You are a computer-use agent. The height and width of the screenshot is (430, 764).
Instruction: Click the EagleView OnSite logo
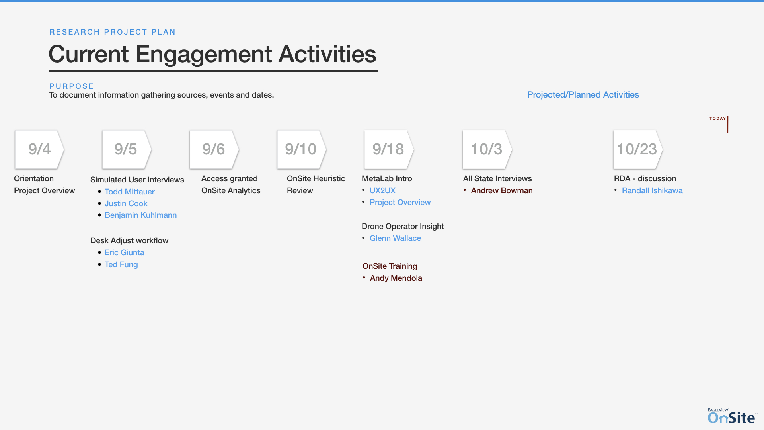[x=732, y=416]
